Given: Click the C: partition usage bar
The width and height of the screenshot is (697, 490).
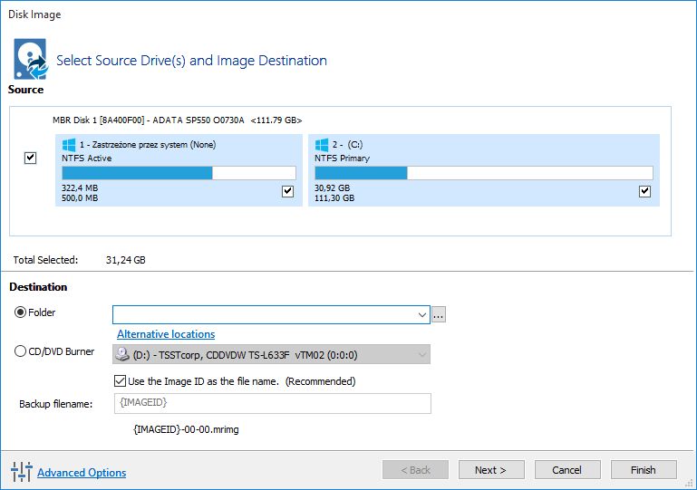Looking at the screenshot, I should click(x=483, y=173).
